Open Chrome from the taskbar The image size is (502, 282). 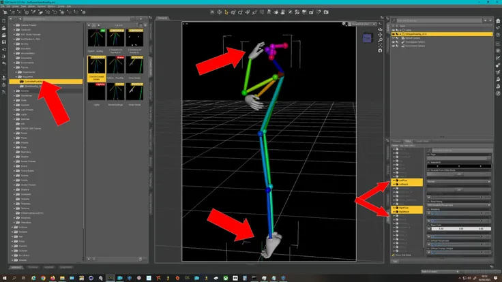pos(43,278)
